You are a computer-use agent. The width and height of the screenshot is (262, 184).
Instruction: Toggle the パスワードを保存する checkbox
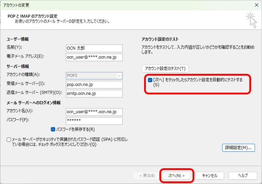tap(53, 129)
